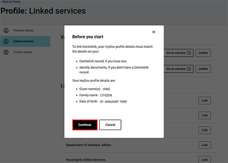
Task: Click the topmost Link button in list
Action: coord(205,101)
